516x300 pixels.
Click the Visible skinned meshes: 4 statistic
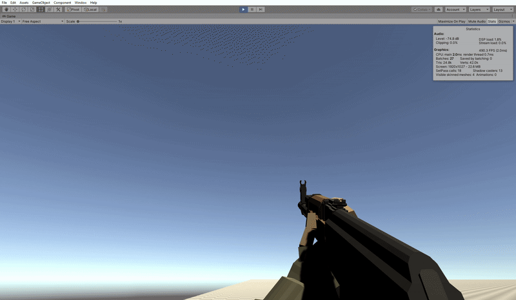(455, 75)
